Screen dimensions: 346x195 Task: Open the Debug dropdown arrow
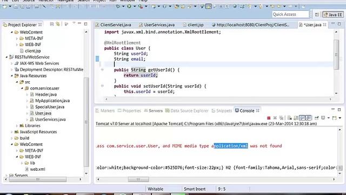tap(123, 6)
